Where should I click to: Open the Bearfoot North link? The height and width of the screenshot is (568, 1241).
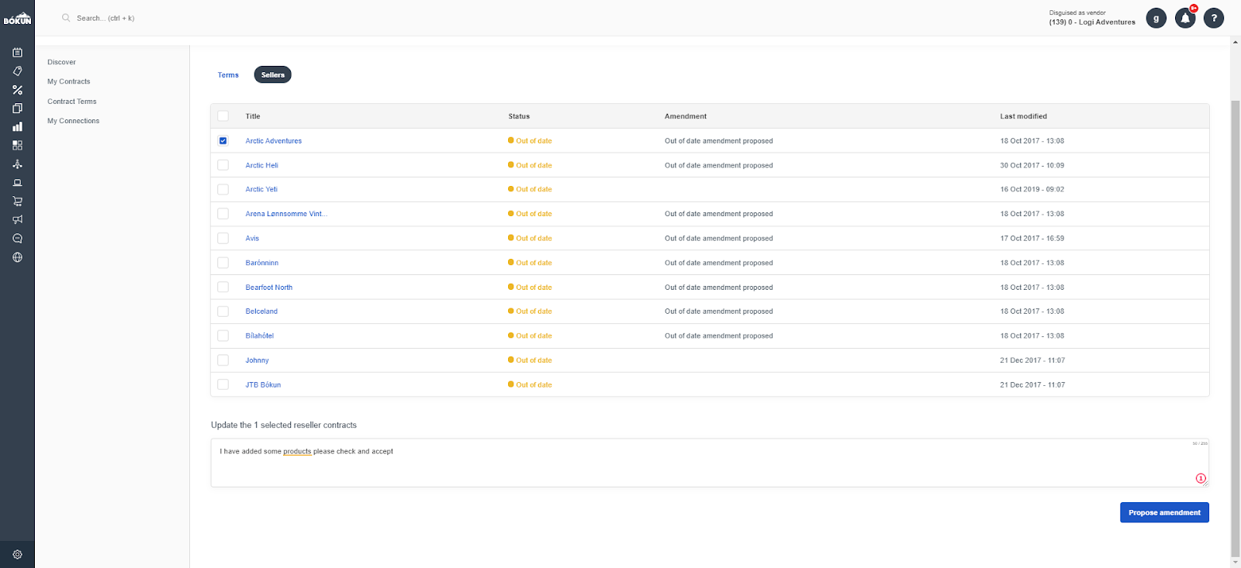click(269, 287)
